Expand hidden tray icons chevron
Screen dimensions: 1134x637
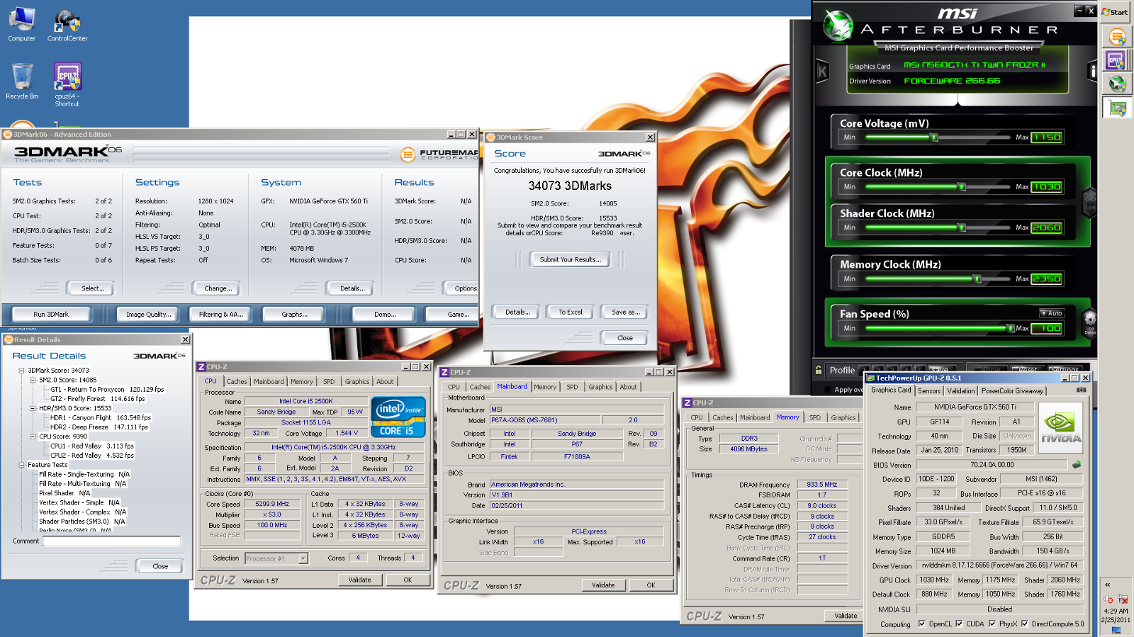(1107, 585)
